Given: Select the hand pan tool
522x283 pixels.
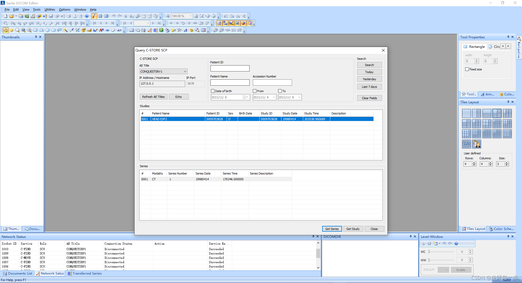Looking at the screenshot, I should (6, 30).
